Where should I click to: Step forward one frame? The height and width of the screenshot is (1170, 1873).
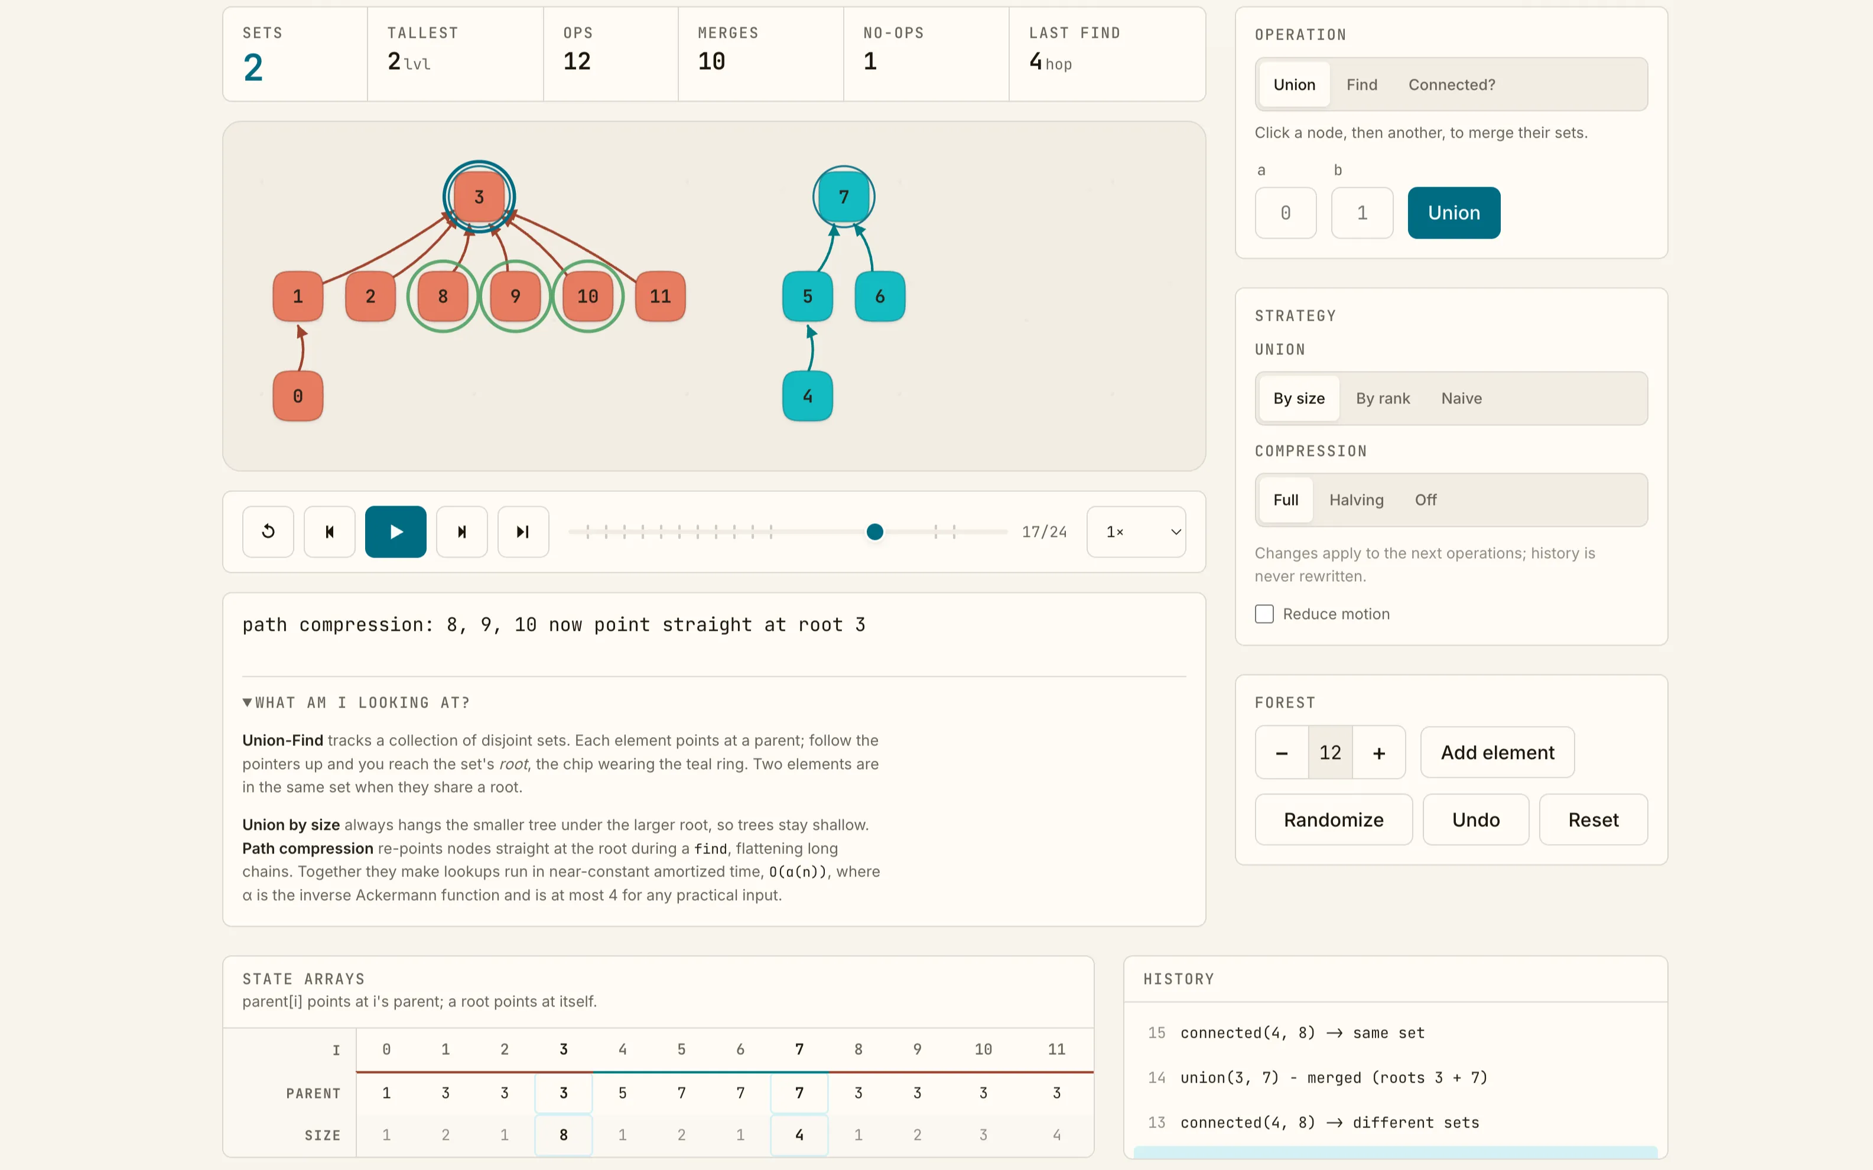pyautogui.click(x=462, y=532)
